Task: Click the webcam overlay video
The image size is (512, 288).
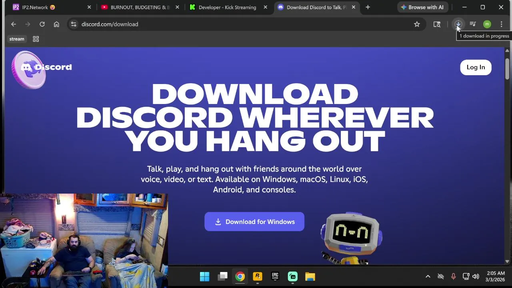Action: (x=84, y=240)
